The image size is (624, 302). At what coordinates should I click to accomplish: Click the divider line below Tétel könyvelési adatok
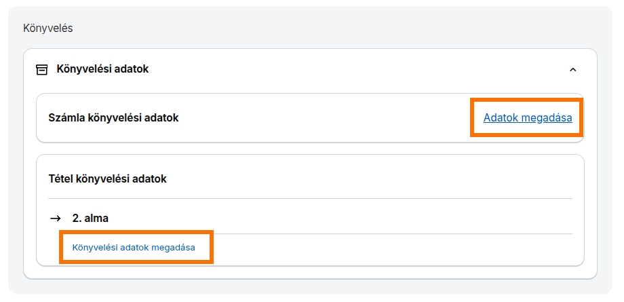tap(311, 198)
